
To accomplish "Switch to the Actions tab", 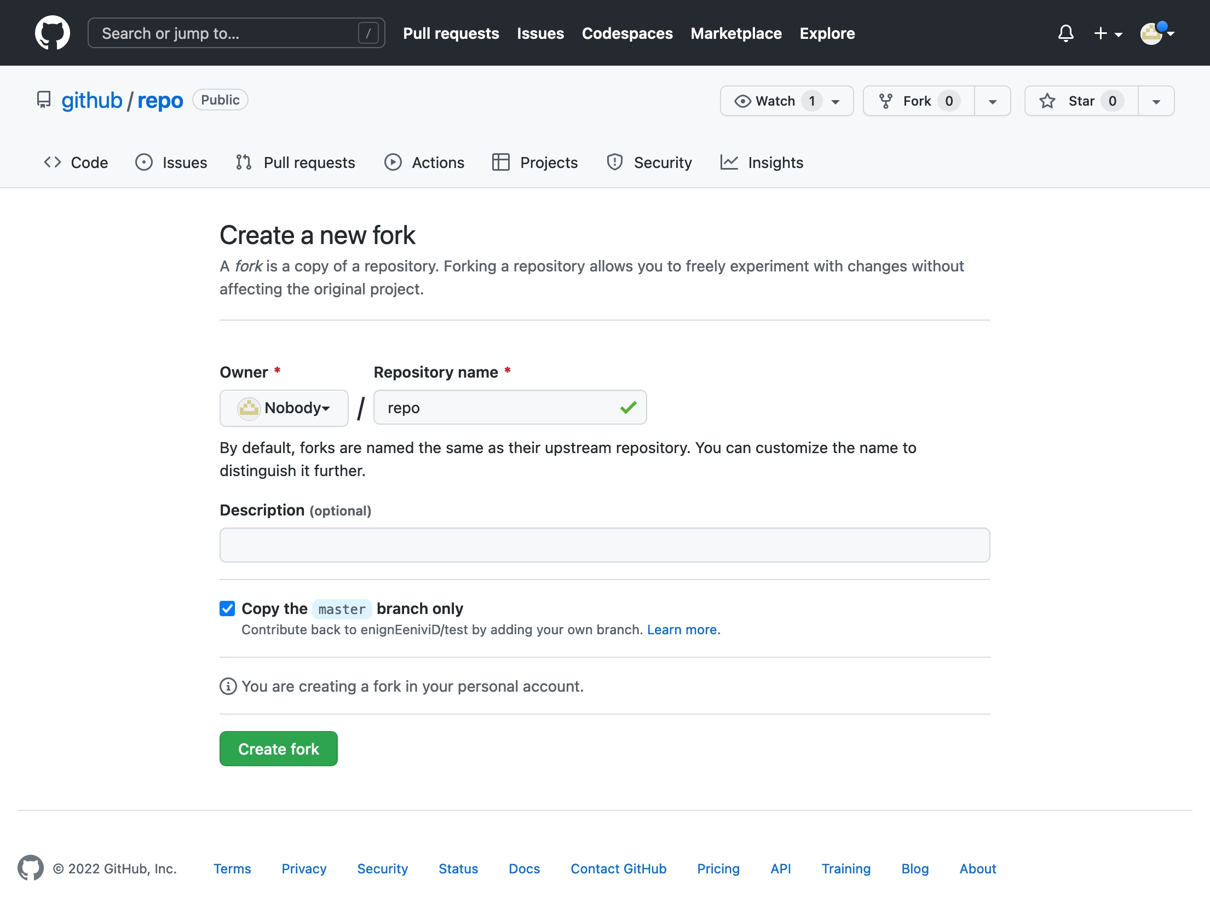I will [424, 163].
